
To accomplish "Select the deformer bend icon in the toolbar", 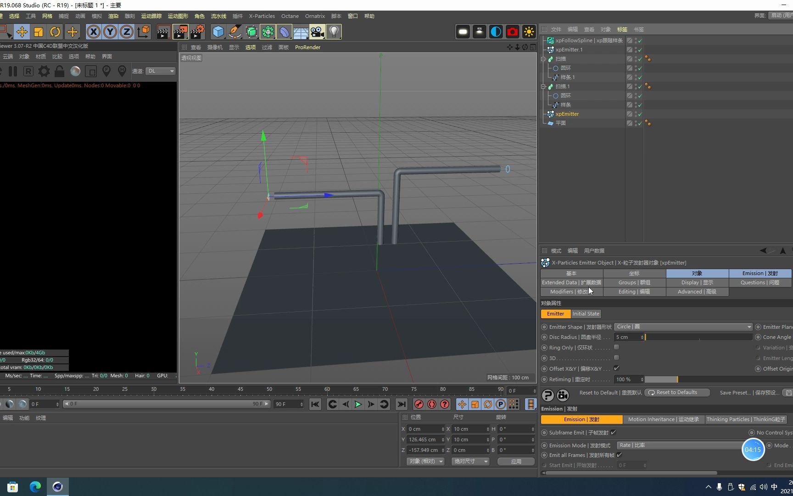I will 285,32.
